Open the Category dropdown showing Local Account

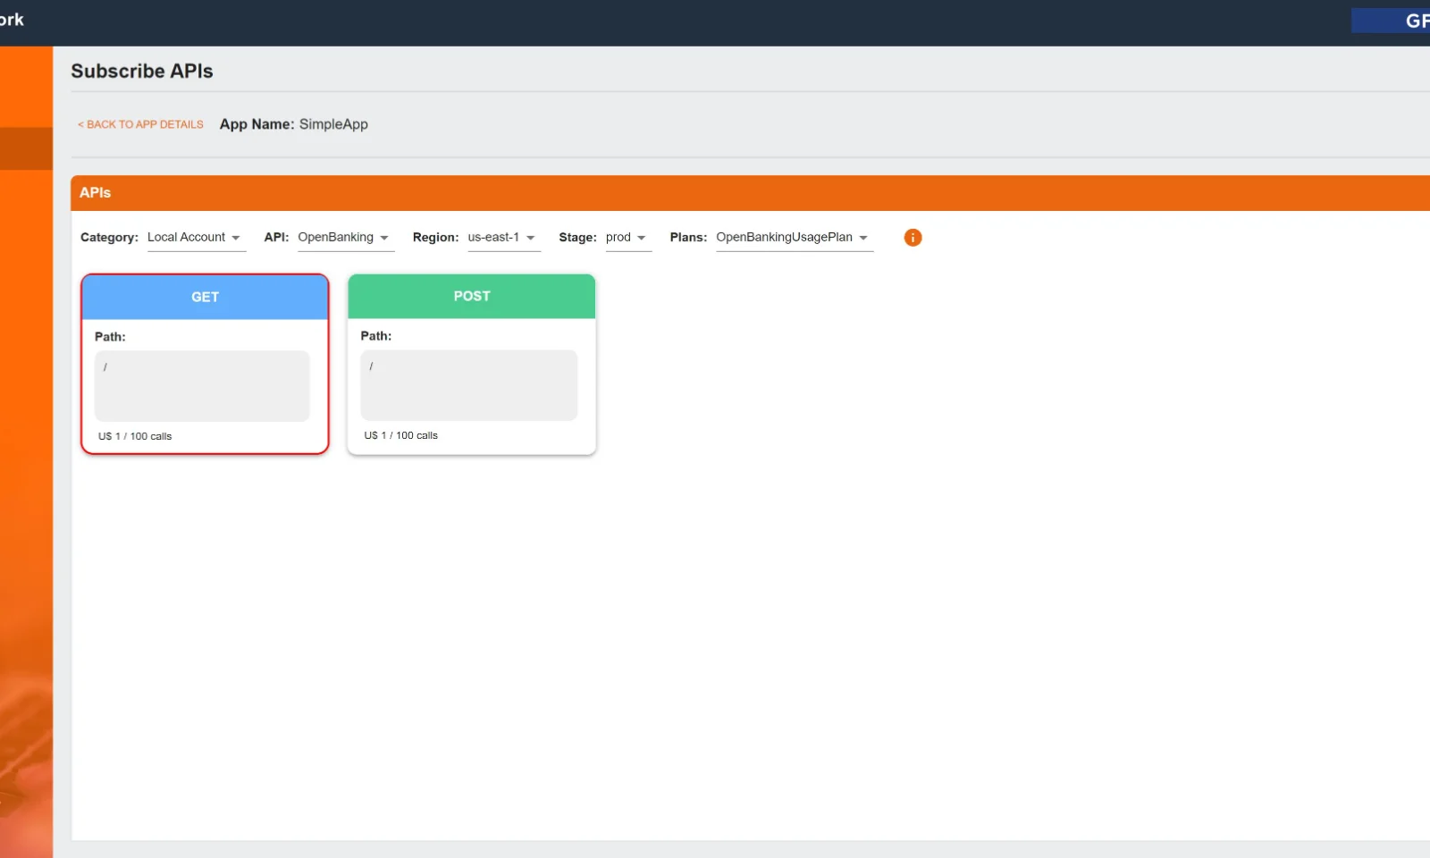[x=196, y=237]
